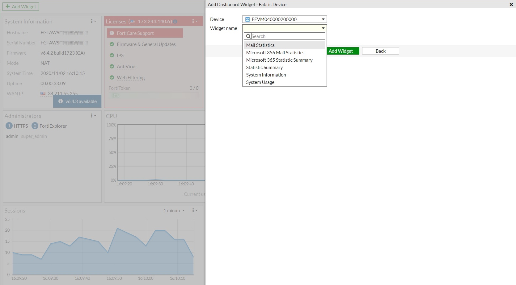
Task: Click the Back button
Action: [x=380, y=51]
